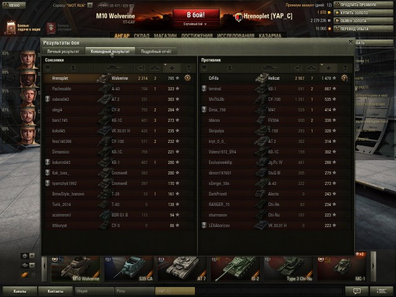Select the S35 CA tank thumbnail
The width and height of the screenshot is (396, 297).
pos(129,269)
